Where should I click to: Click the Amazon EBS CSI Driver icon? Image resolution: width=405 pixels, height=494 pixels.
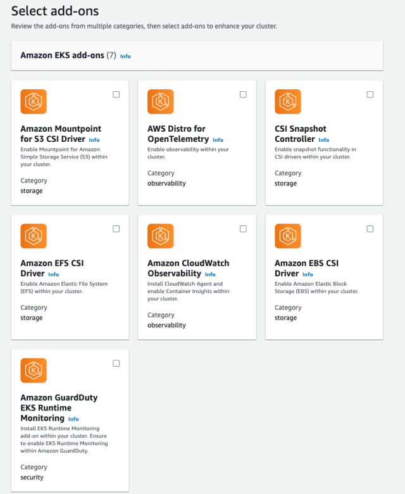point(288,236)
